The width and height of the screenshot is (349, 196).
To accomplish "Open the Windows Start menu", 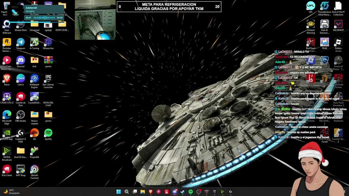I will (119, 192).
